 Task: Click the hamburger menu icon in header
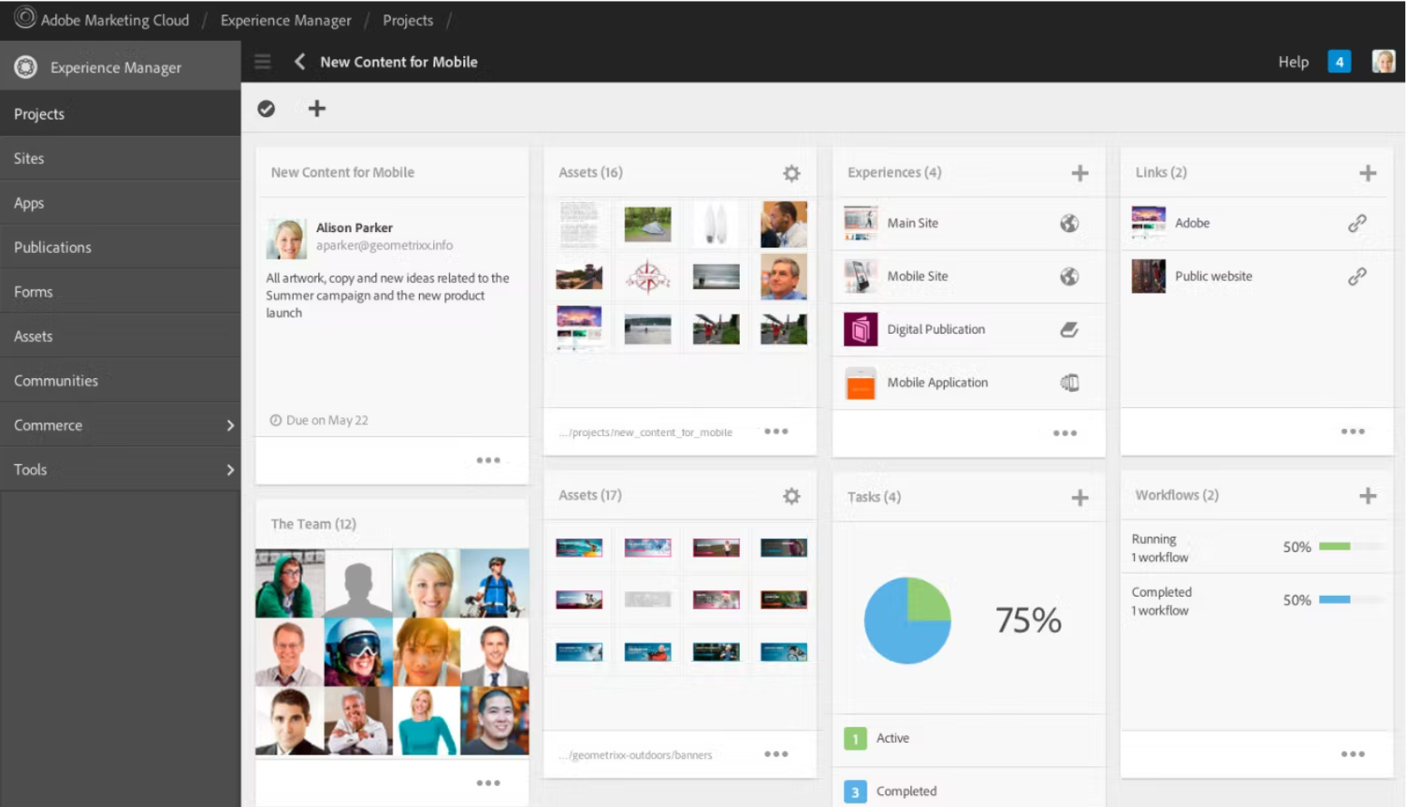coord(263,62)
